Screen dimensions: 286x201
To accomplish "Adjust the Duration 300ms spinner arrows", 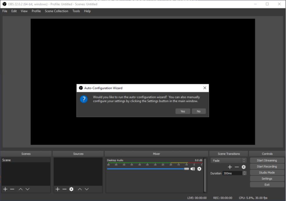I will [x=245, y=173].
